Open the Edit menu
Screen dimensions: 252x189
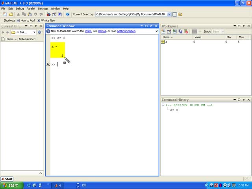click(x=11, y=9)
